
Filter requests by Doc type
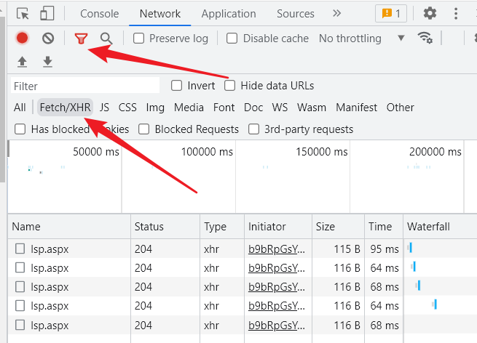253,108
